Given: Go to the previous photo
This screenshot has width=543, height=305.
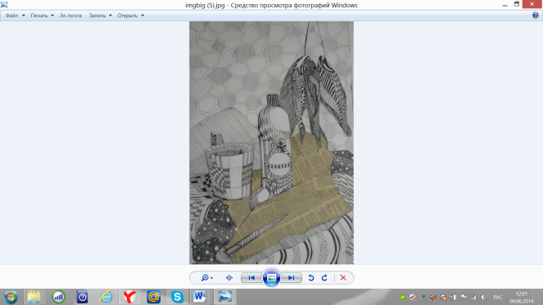Looking at the screenshot, I should point(251,278).
